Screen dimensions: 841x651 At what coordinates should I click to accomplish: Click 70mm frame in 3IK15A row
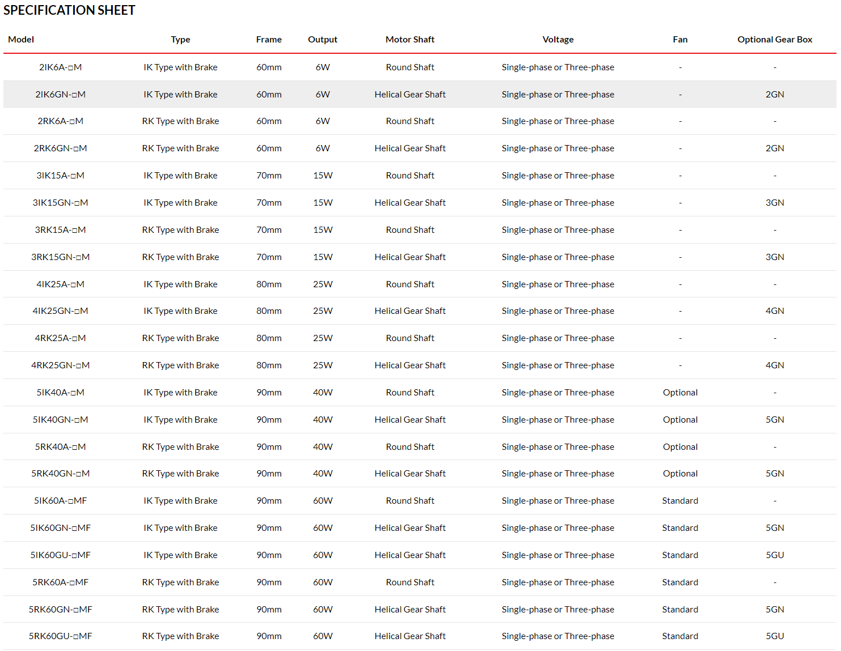point(269,176)
